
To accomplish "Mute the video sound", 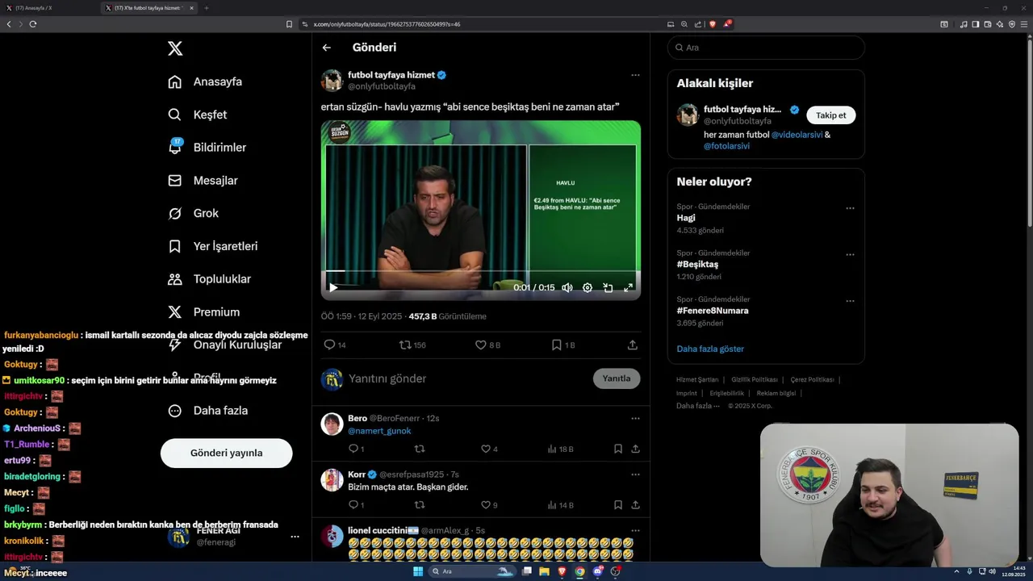I will tap(567, 287).
